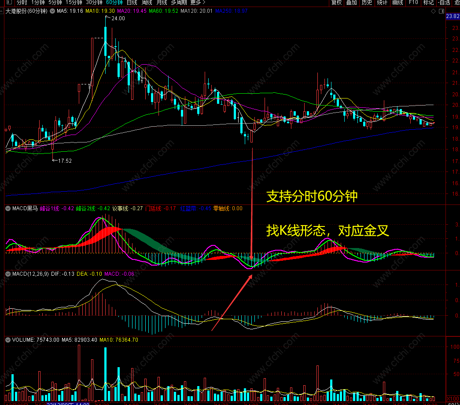460x405 pixels.
Task: Click the 零轴线: 0.00 orange value
Action: click(x=228, y=208)
